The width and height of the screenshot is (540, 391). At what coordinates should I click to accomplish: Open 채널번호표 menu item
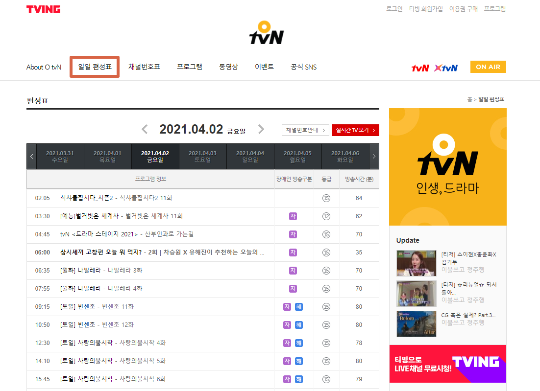tap(144, 67)
